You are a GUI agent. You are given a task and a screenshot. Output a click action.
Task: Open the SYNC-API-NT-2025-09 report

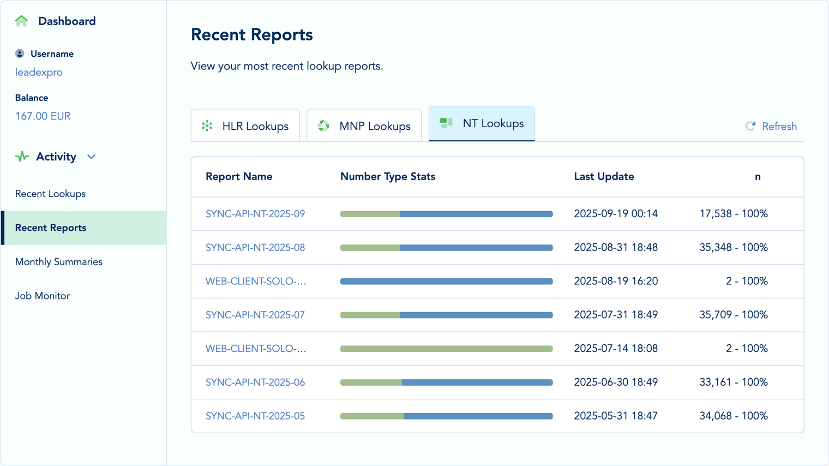click(255, 214)
